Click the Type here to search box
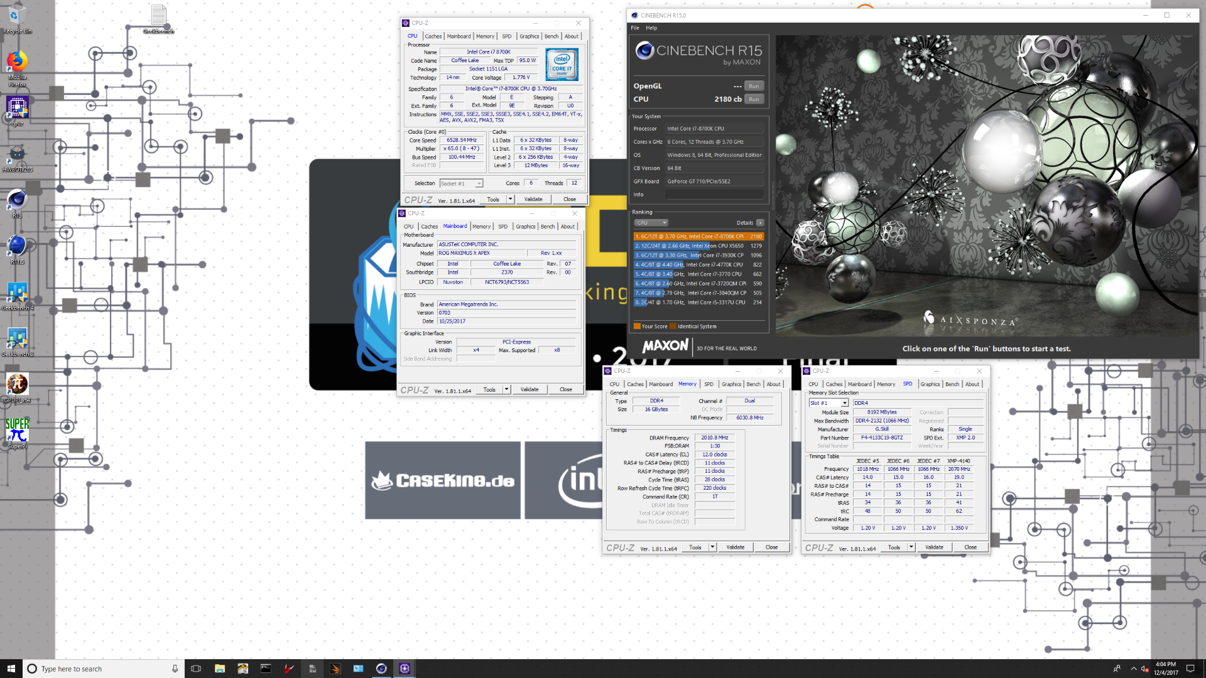The height and width of the screenshot is (678, 1206). click(104, 669)
